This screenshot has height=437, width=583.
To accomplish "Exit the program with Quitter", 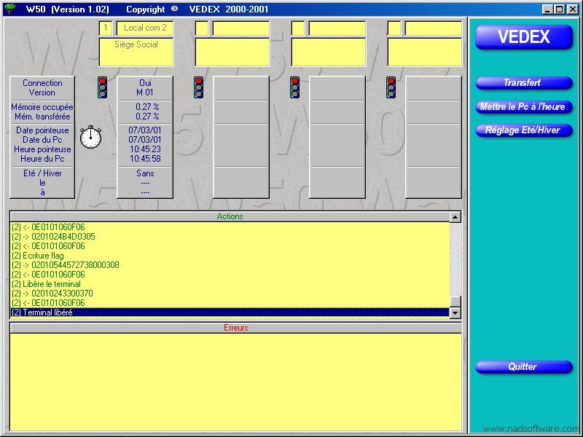I will [524, 367].
